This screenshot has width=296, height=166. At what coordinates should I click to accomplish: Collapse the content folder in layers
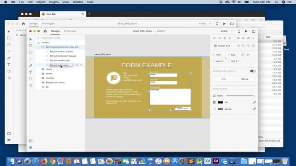39,43
